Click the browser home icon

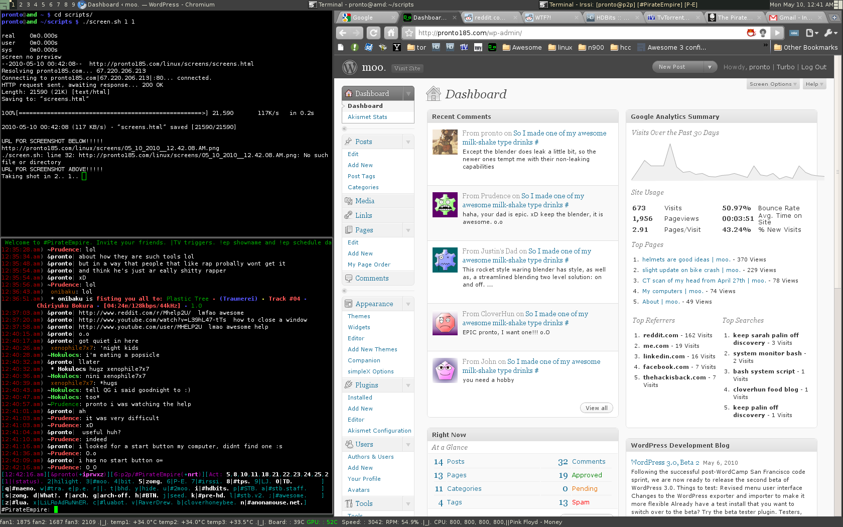pos(391,33)
